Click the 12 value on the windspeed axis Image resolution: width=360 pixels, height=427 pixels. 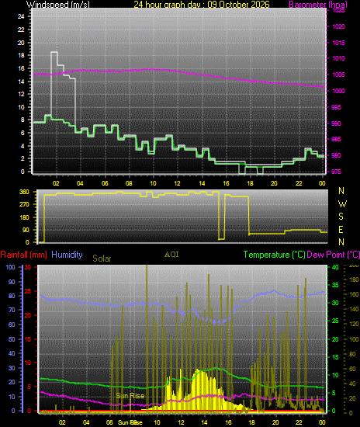[21, 94]
